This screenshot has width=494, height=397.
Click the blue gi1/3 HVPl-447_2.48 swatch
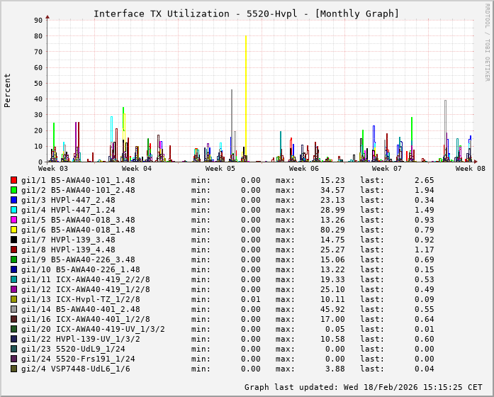(x=14, y=200)
